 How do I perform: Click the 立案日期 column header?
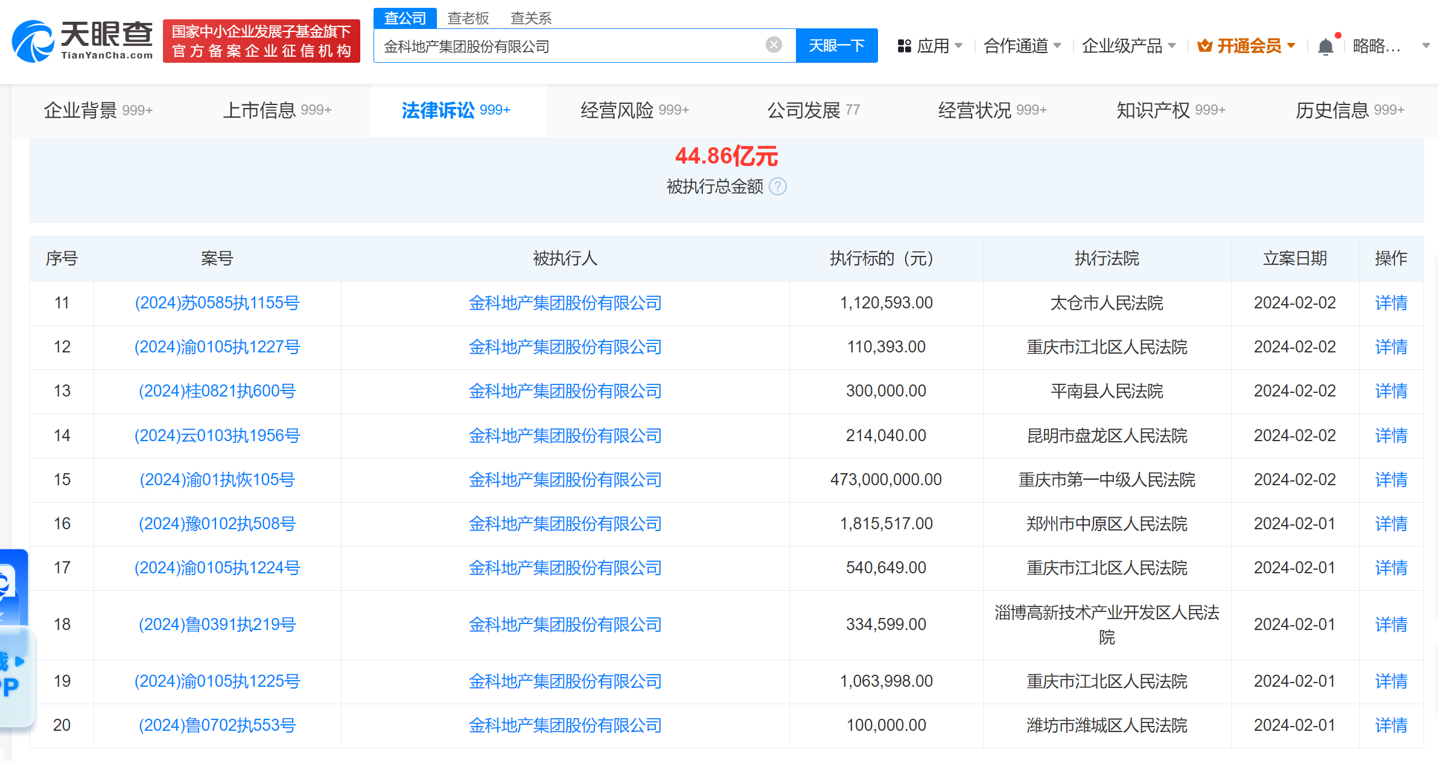1295,259
